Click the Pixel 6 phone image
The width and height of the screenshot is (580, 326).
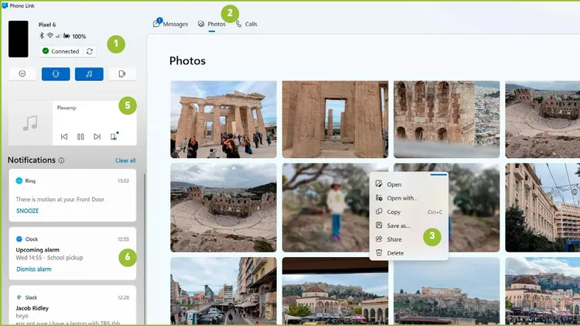pyautogui.click(x=19, y=39)
